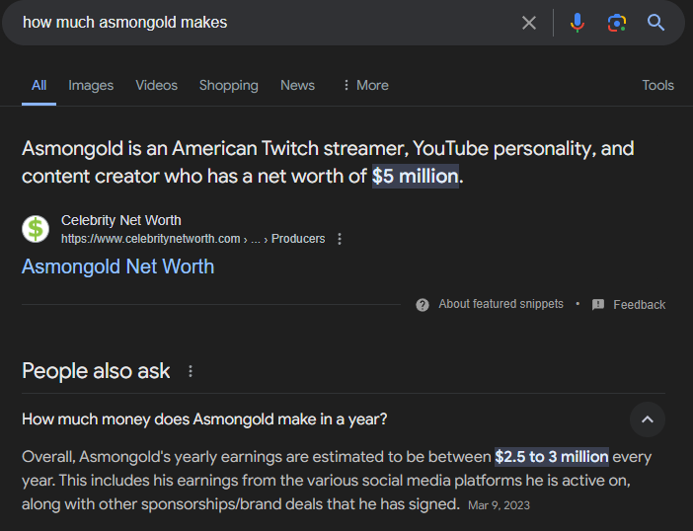Open the Celebrity Net Worth favicon
693x531 pixels.
[x=36, y=229]
